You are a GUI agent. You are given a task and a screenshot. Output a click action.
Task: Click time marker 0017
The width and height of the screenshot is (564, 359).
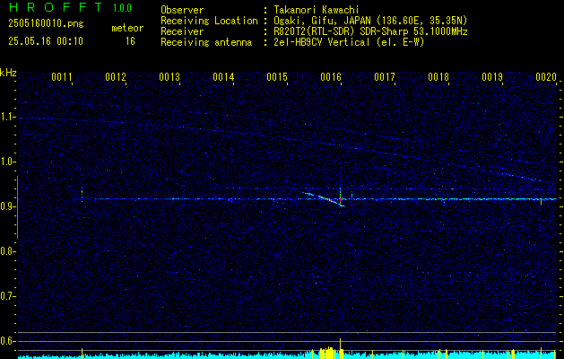(385, 77)
